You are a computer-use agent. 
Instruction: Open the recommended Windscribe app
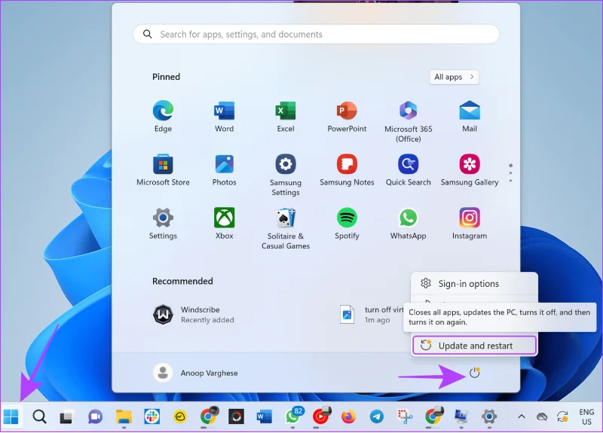[x=194, y=314]
